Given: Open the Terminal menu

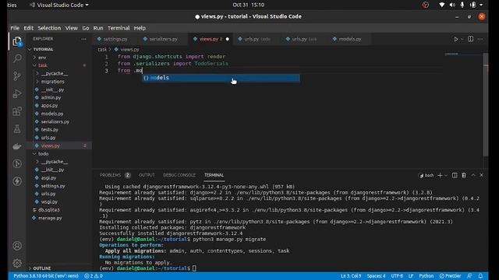Looking at the screenshot, I should [x=119, y=28].
